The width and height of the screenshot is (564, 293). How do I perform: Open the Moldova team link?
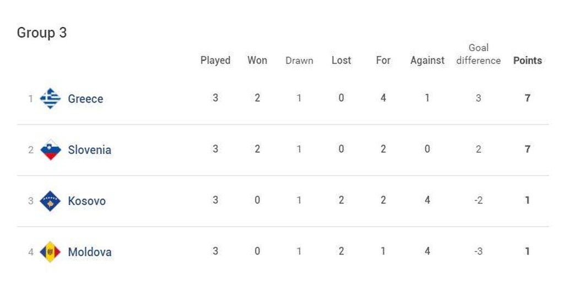point(89,252)
